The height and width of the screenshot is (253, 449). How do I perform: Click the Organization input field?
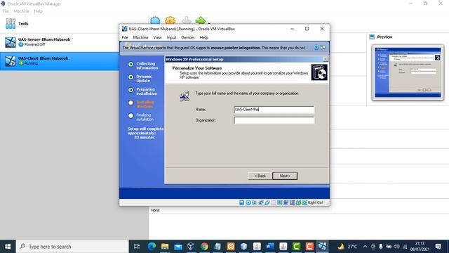pos(274,120)
